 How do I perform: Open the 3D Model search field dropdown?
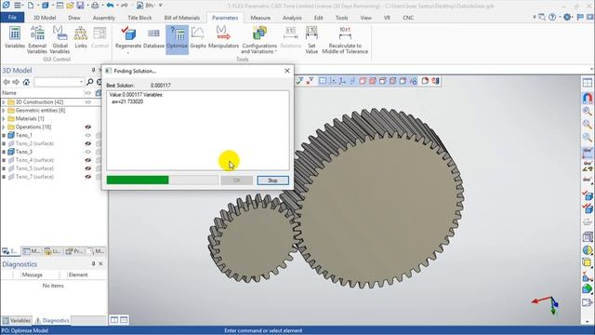(x=81, y=82)
